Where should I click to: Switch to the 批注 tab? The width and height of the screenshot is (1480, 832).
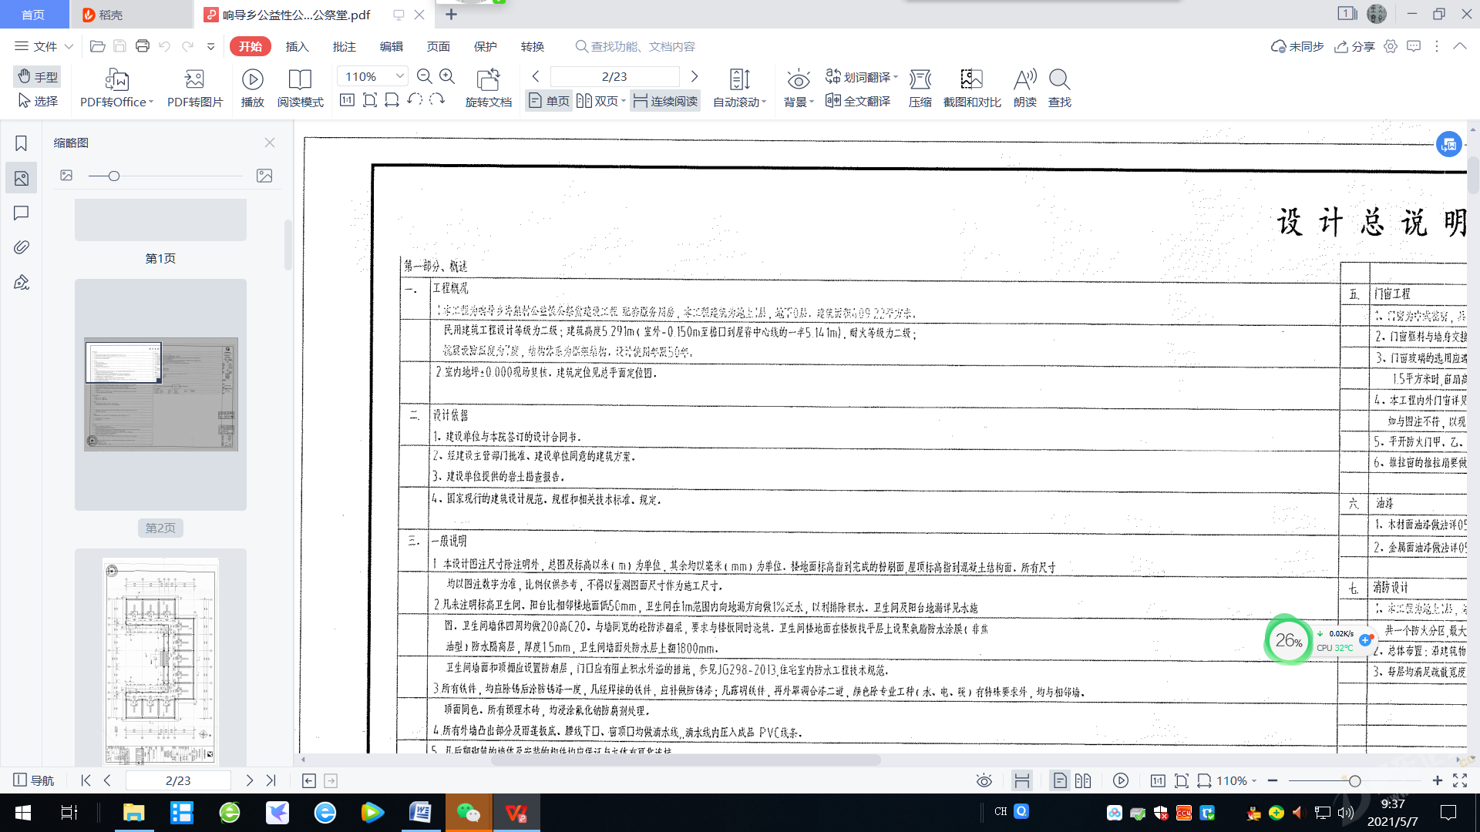(x=344, y=46)
